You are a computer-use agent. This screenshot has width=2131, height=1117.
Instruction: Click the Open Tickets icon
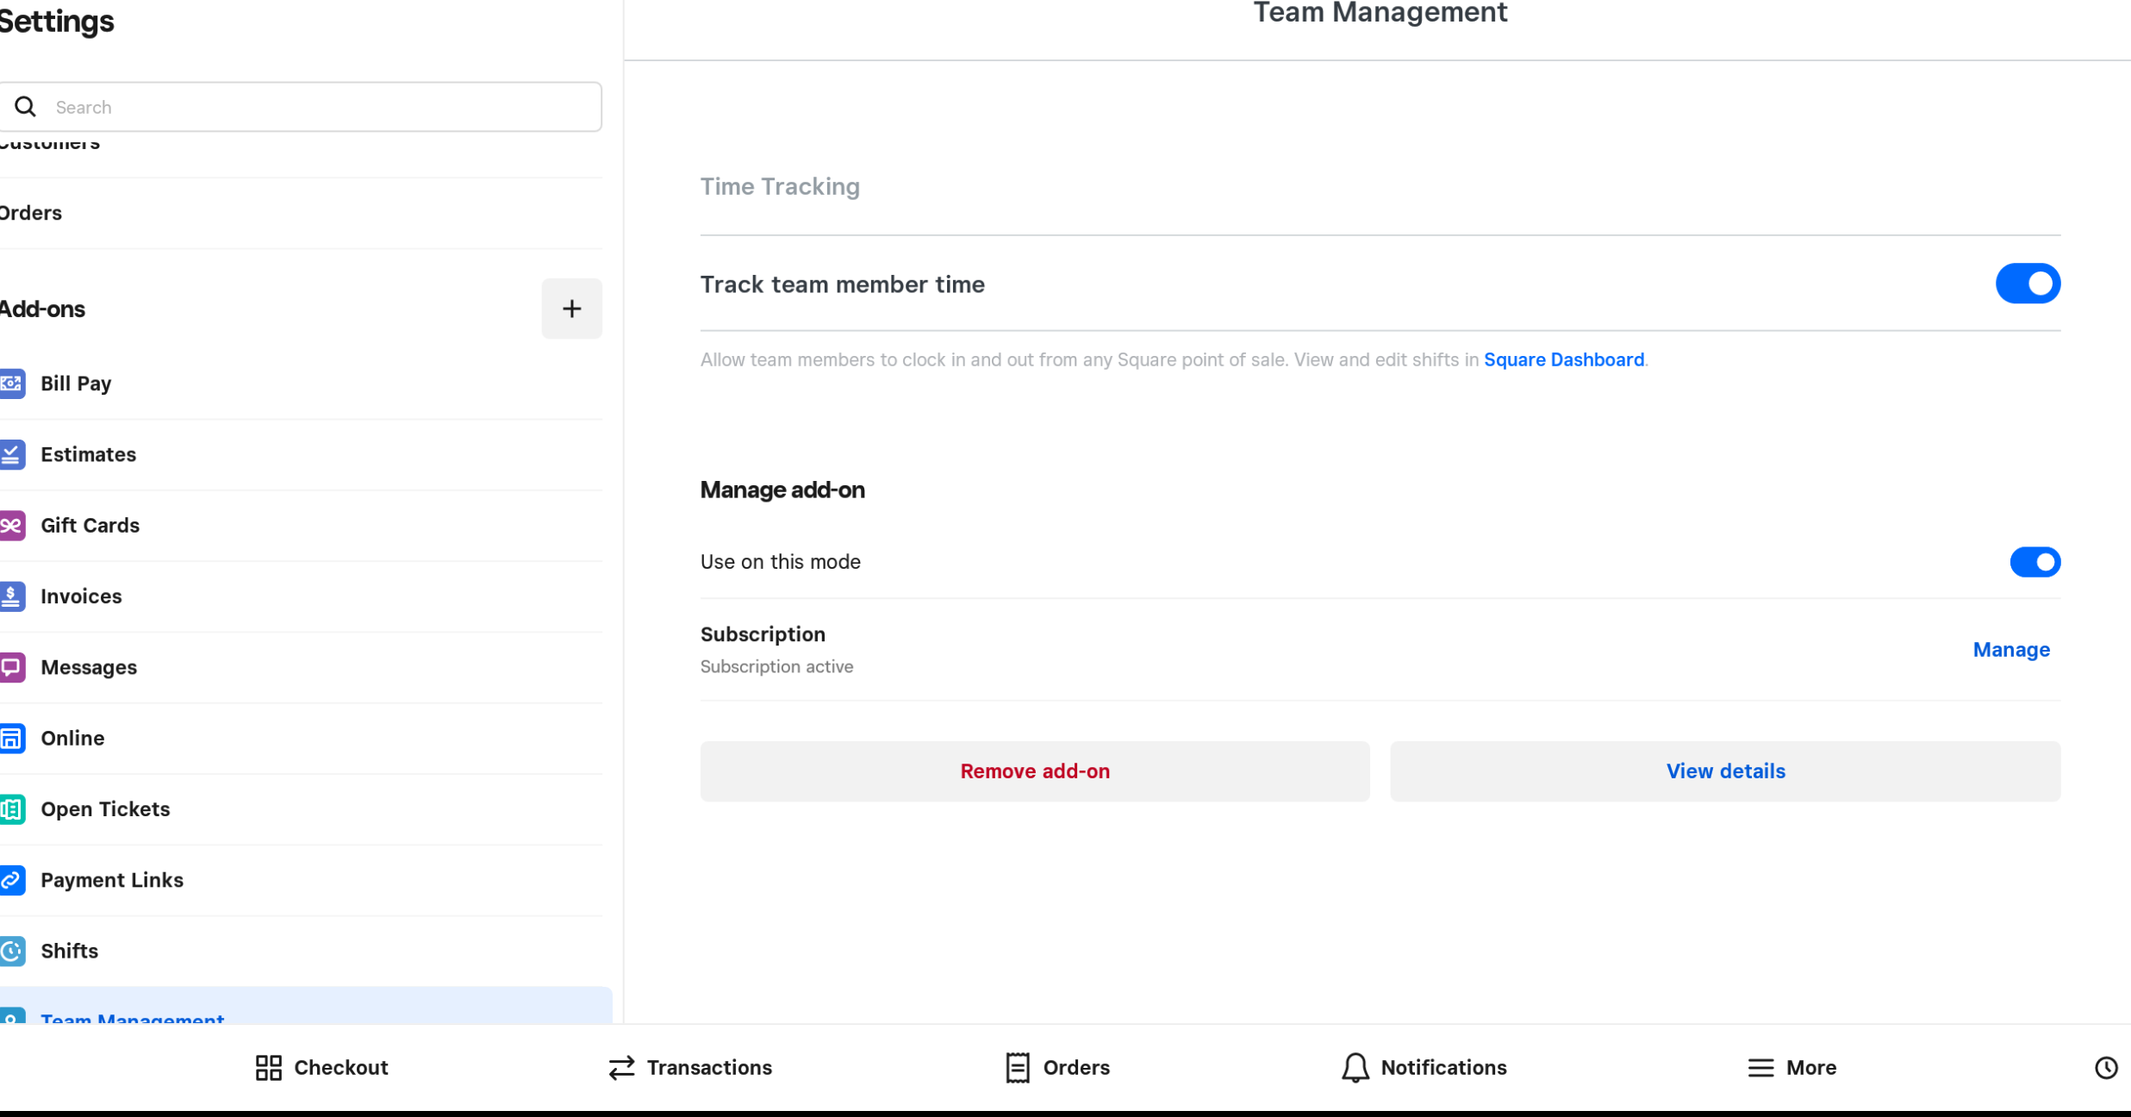pyautogui.click(x=12, y=809)
